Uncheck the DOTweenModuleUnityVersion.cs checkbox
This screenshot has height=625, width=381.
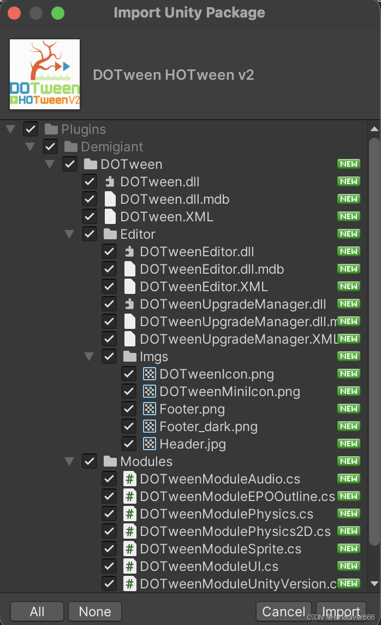pyautogui.click(x=109, y=584)
